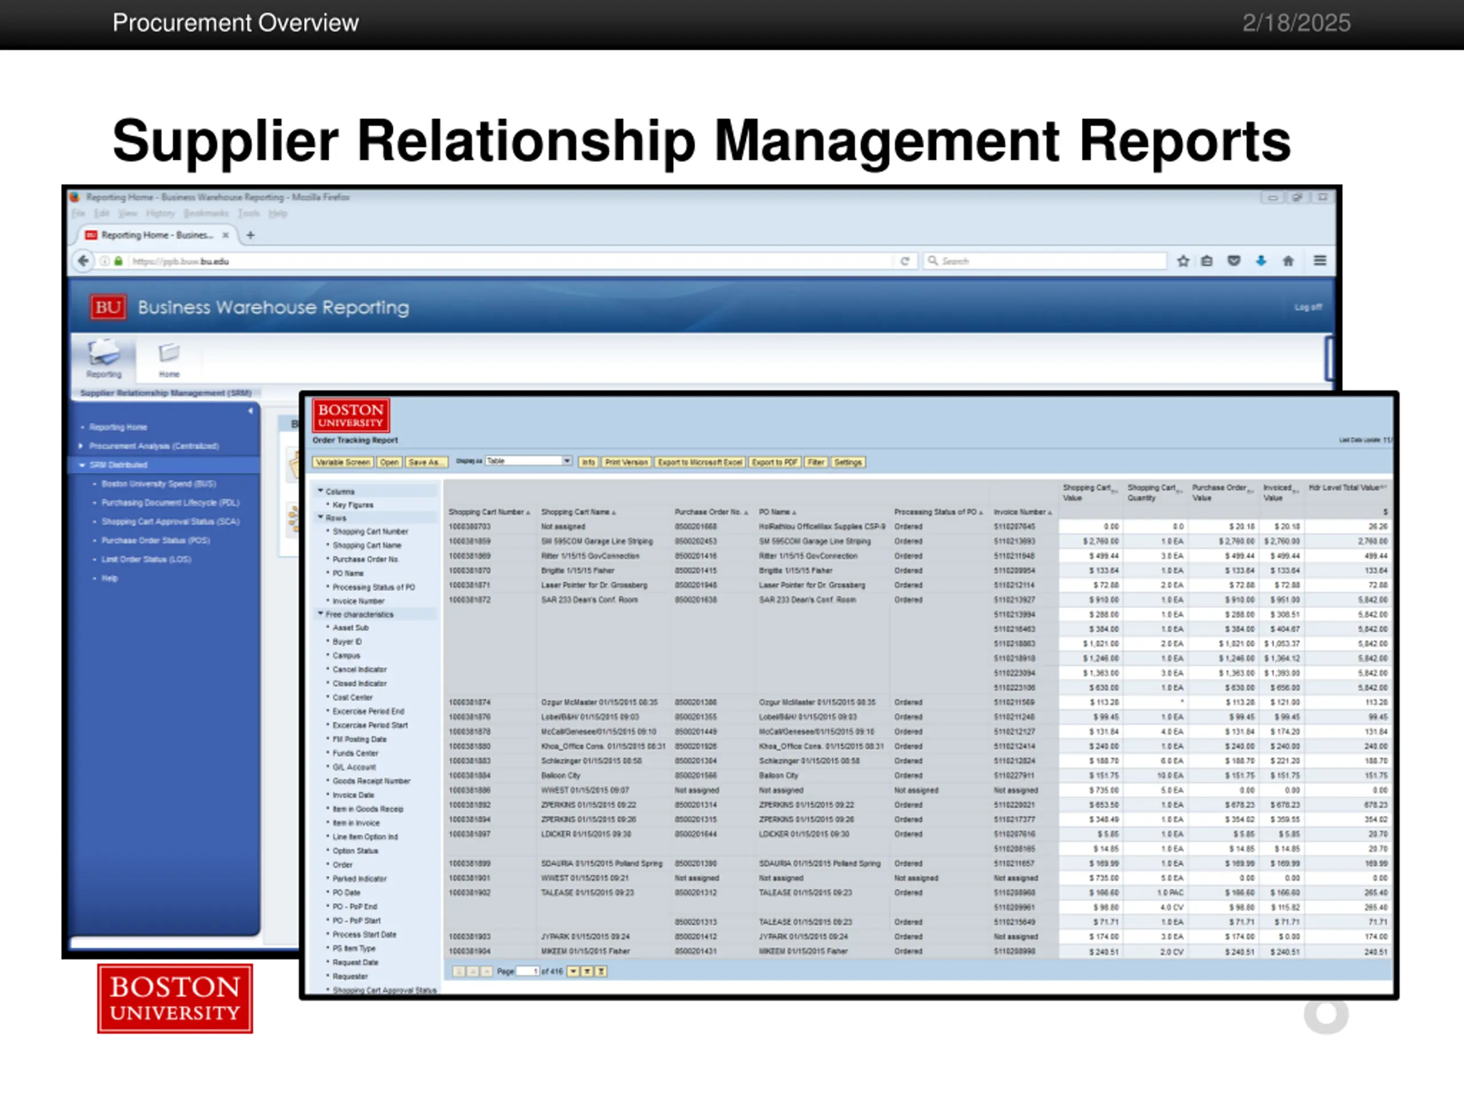This screenshot has width=1464, height=1098.
Task: Click the Pocket icon in Firefox toolbar
Action: click(x=1234, y=261)
